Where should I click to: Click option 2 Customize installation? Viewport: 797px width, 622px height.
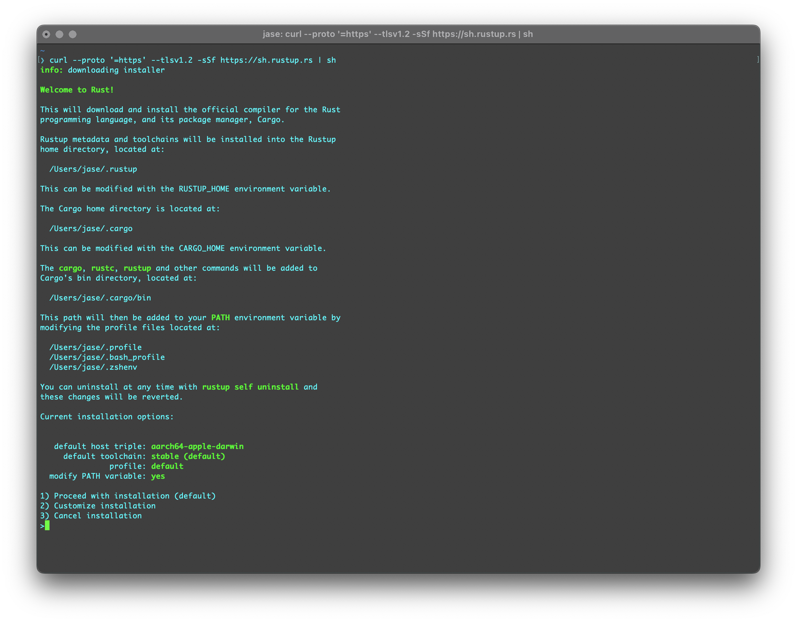click(98, 505)
